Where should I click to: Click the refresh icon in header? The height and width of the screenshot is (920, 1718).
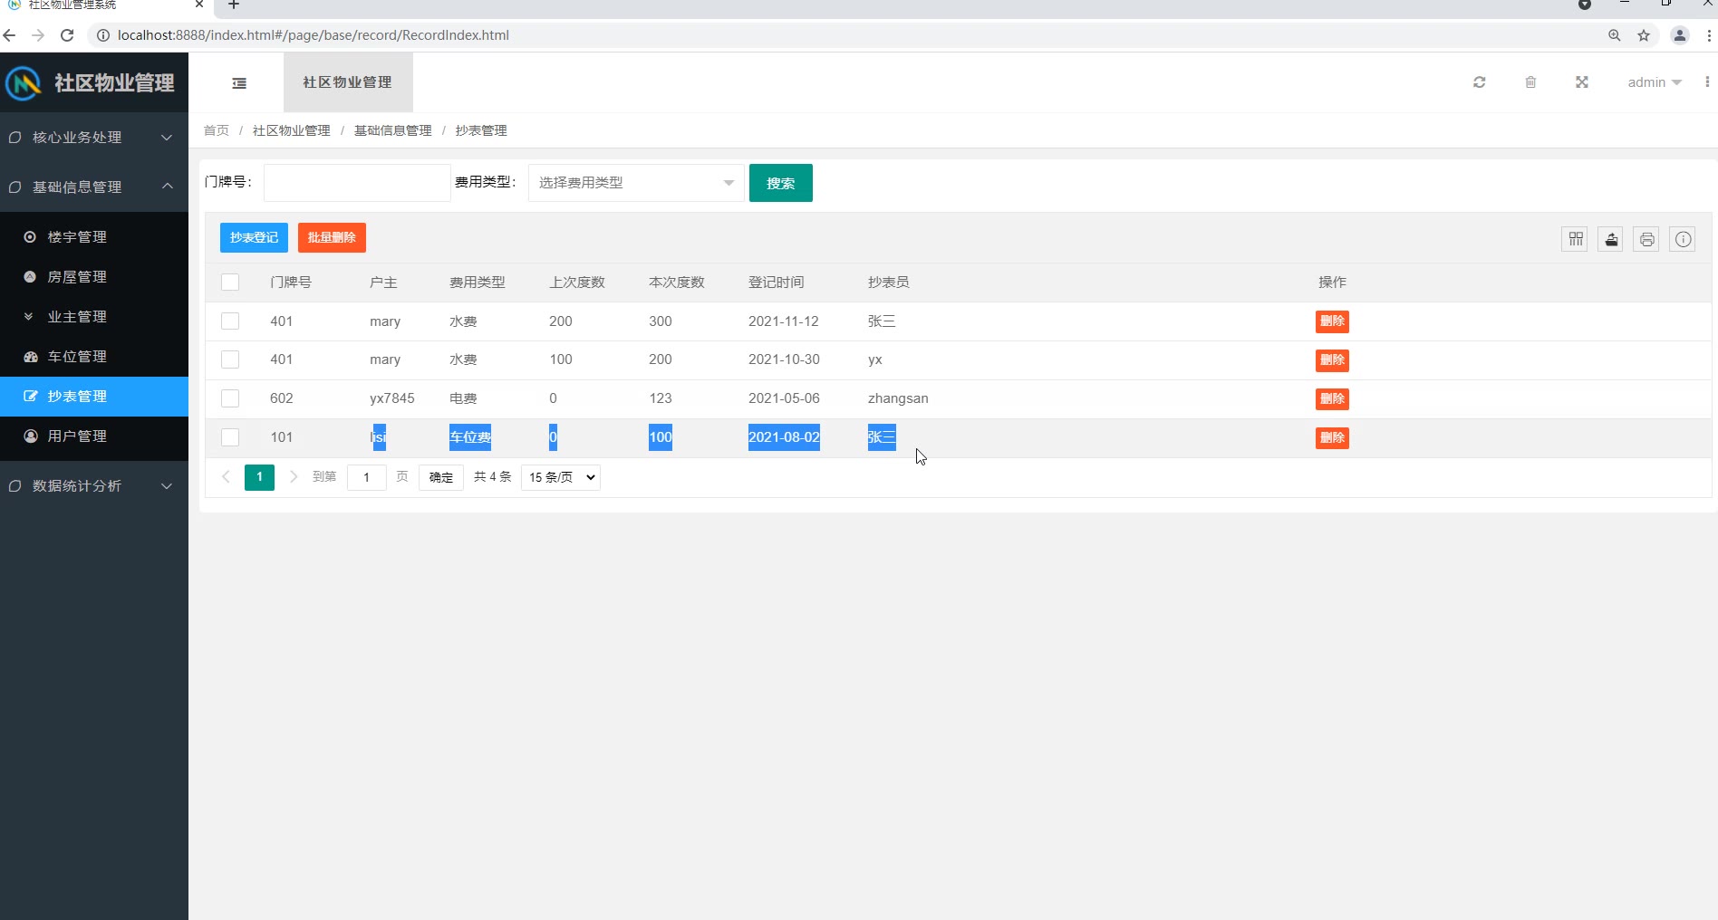pos(1479,82)
